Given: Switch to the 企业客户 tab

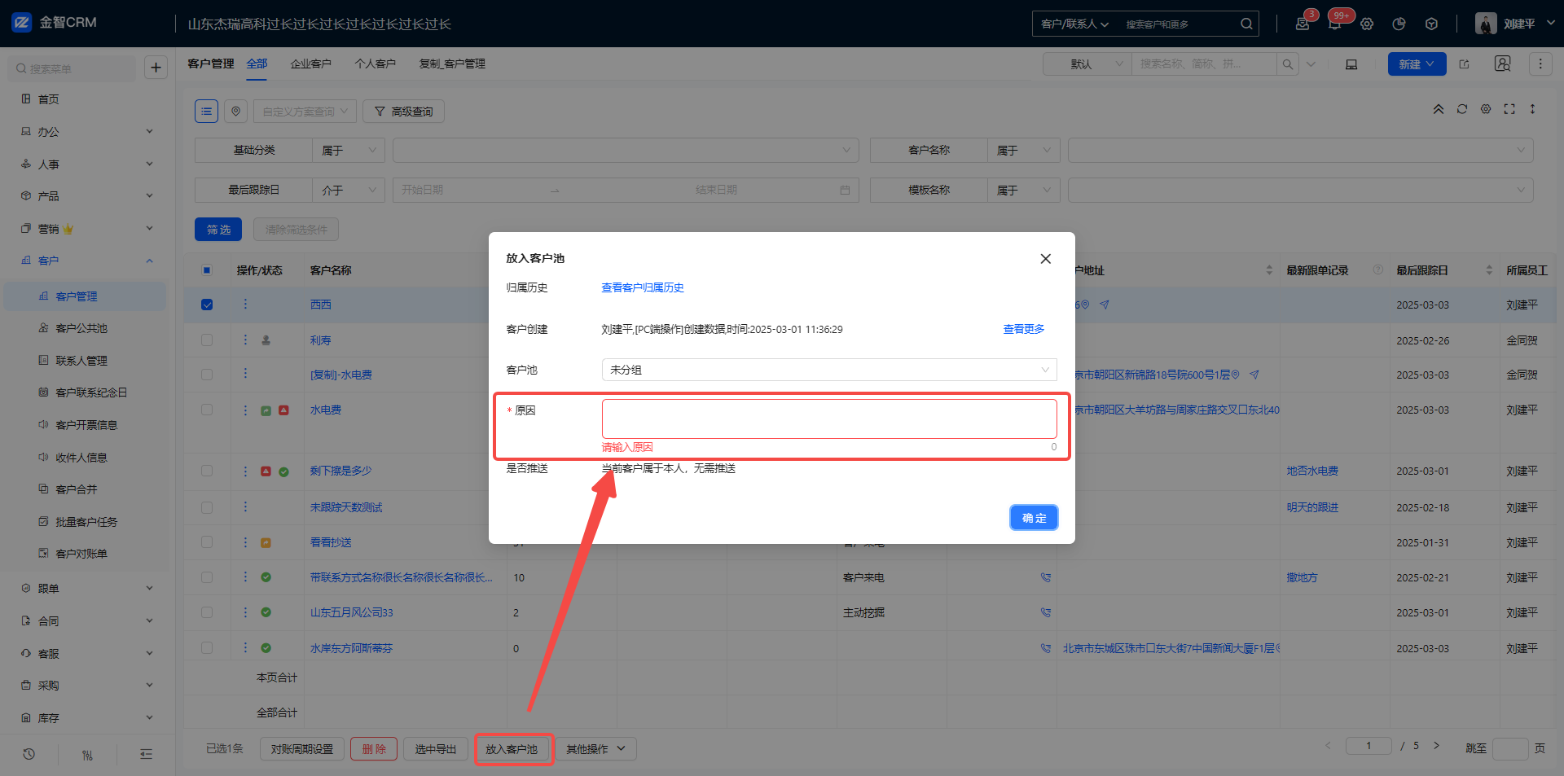Looking at the screenshot, I should pyautogui.click(x=310, y=64).
